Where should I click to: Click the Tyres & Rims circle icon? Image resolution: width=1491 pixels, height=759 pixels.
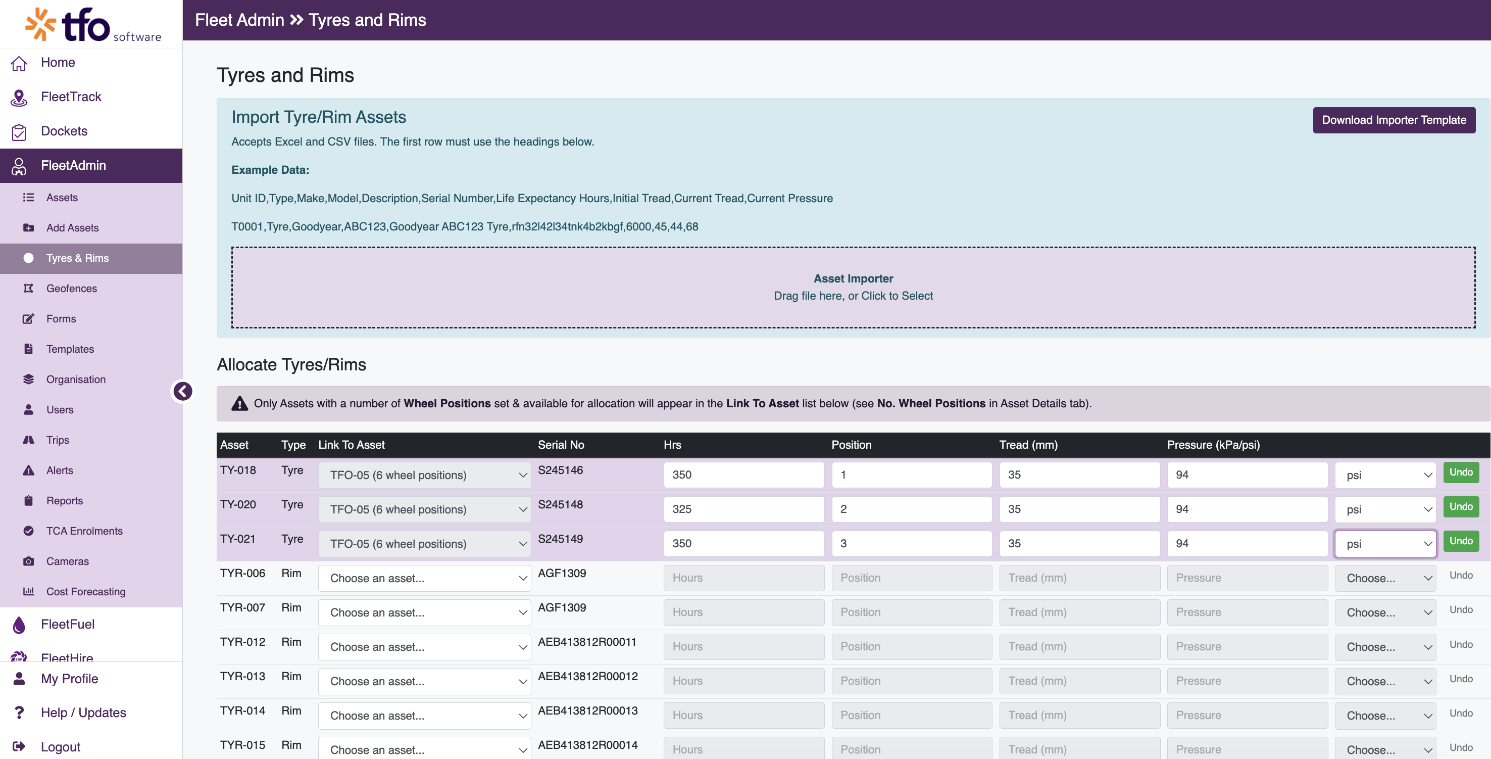[x=28, y=258]
